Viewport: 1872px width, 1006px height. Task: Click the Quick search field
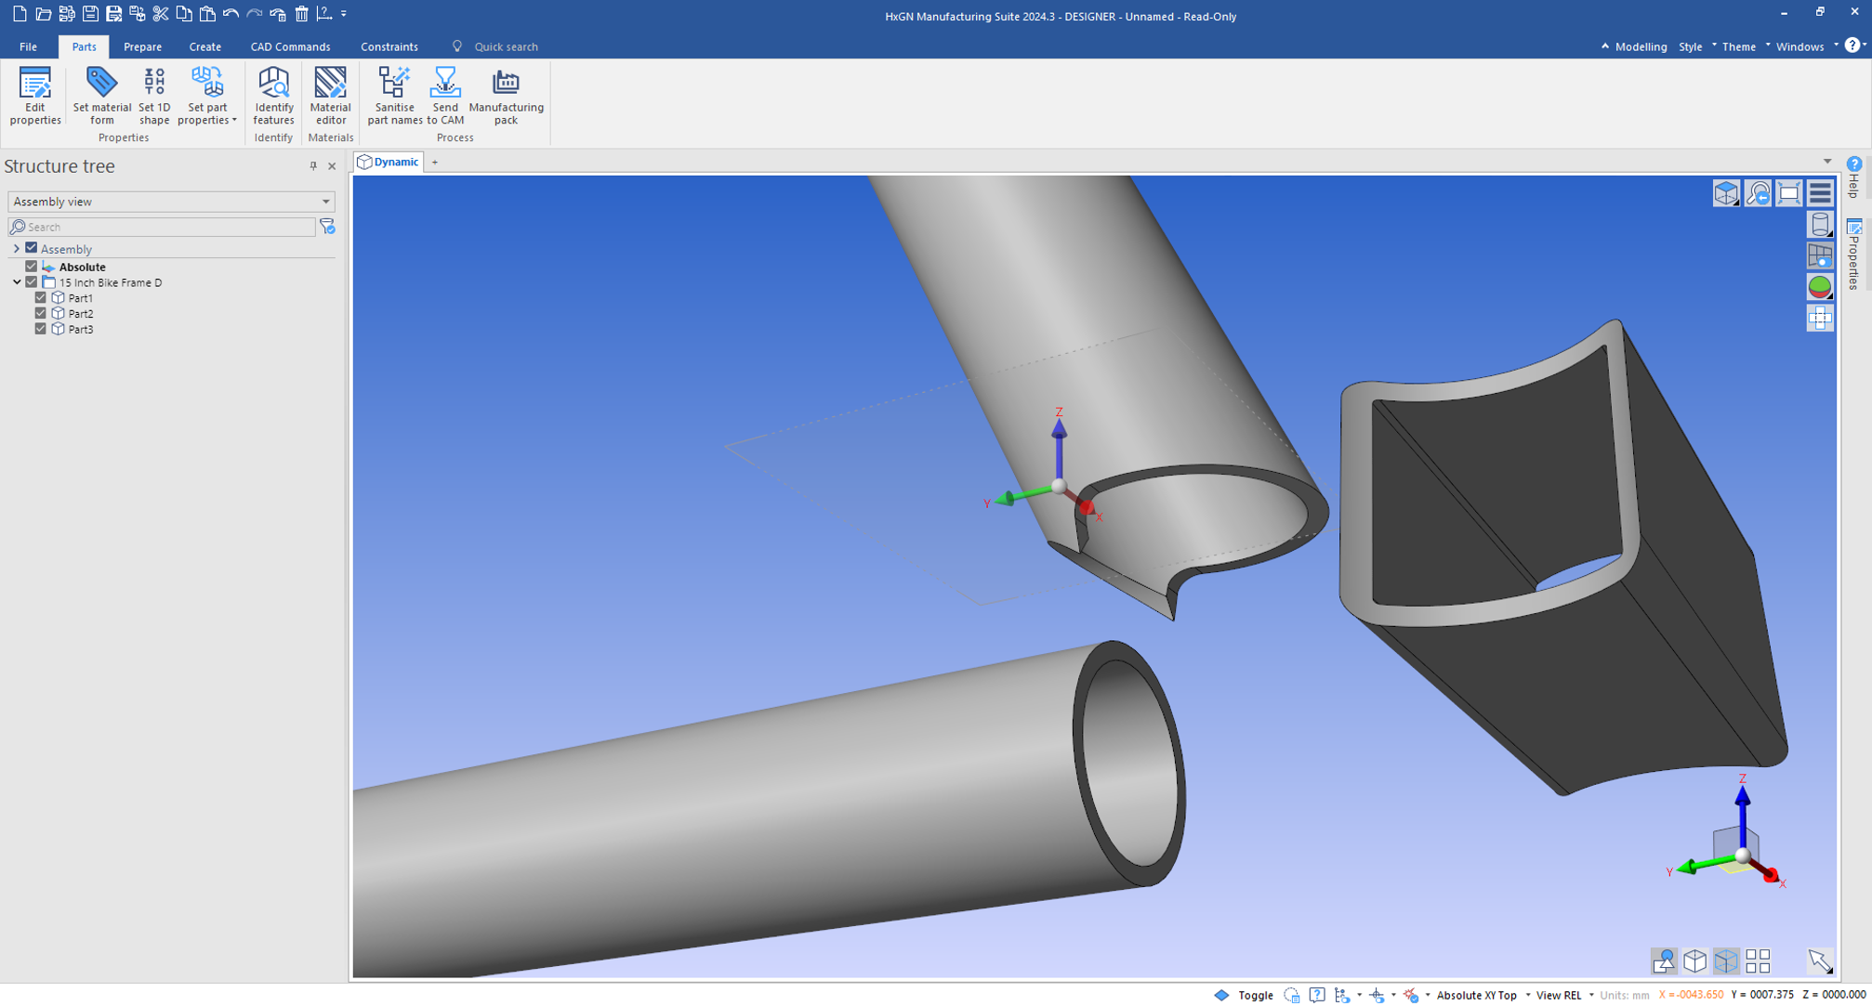[x=507, y=46]
